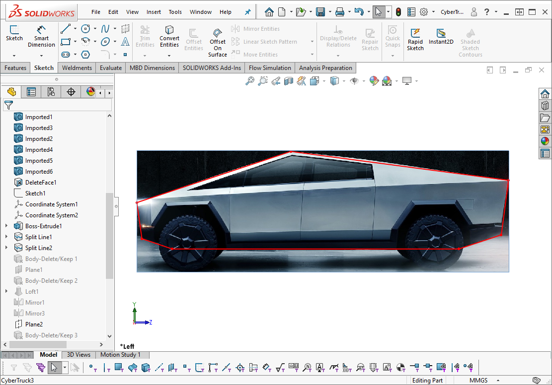Open the Motion Study 1 tab
552x385 pixels.
pyautogui.click(x=120, y=355)
